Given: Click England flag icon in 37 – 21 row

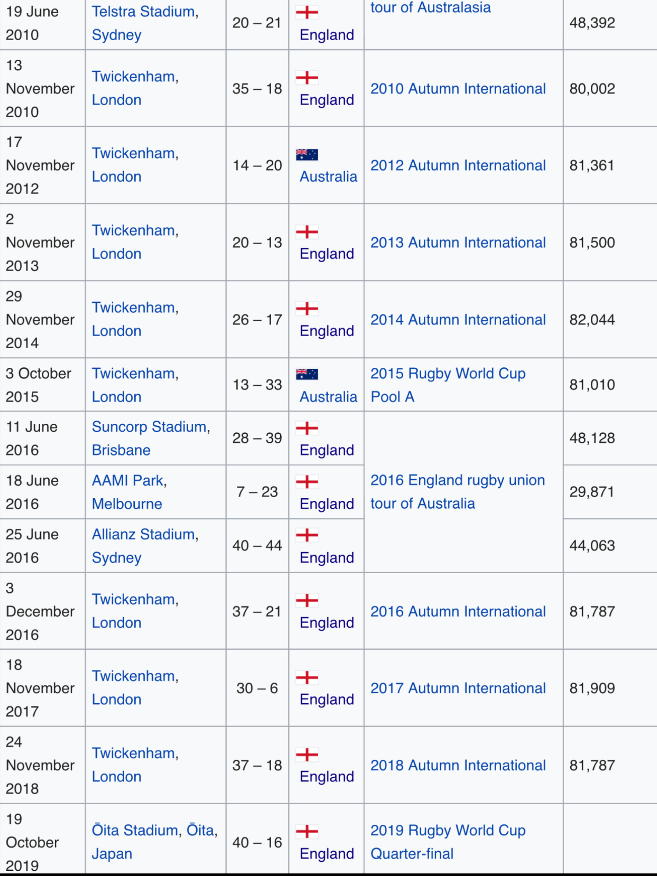Looking at the screenshot, I should (x=307, y=600).
